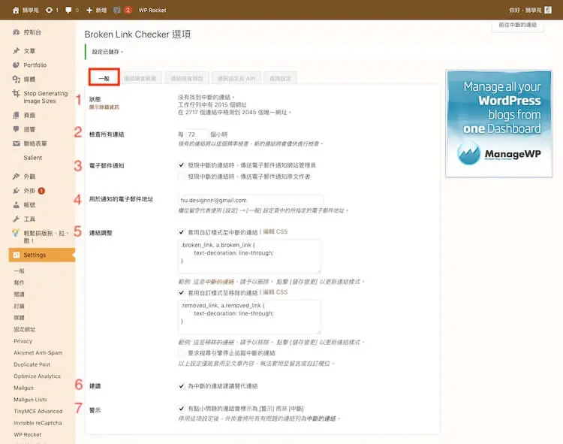Viewport: 563px width, 444px height.
Task: Switch to the third options tab
Action: click(187, 78)
